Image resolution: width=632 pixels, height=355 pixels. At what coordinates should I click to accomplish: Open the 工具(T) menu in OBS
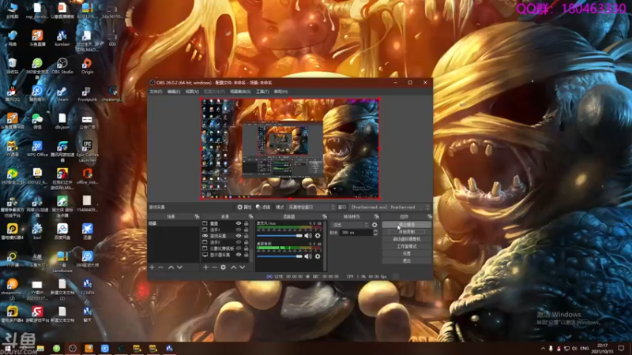point(262,92)
